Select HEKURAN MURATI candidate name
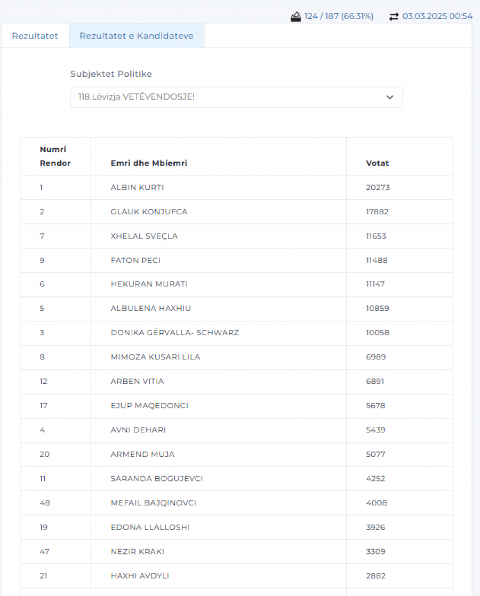Viewport: 480px width, 596px height. coord(149,284)
